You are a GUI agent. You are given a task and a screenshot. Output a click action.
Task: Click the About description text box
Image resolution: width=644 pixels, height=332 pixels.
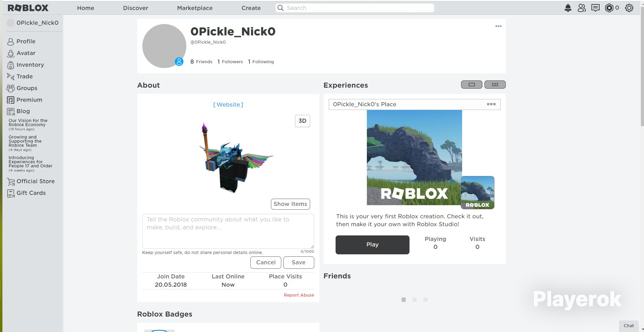228,231
